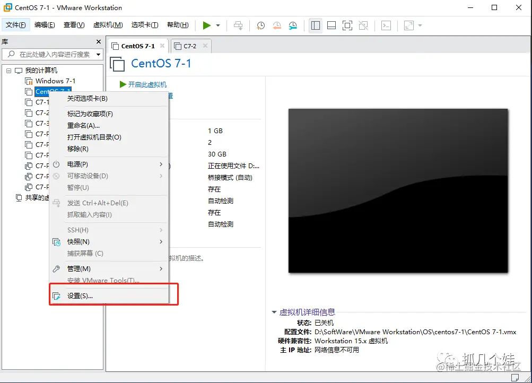Open dropdown beside stretch guest icon
This screenshot has width=532, height=383.
point(420,25)
